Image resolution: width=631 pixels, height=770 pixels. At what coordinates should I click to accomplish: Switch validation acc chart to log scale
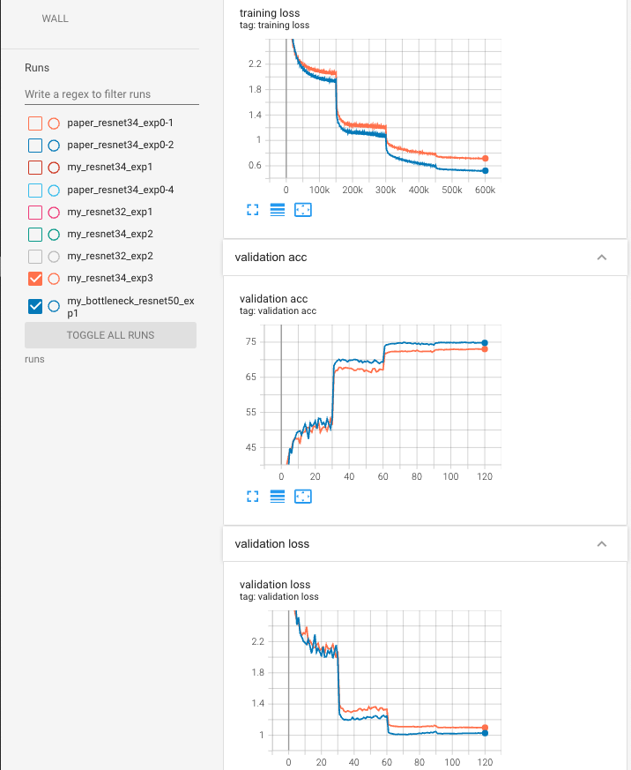click(278, 497)
